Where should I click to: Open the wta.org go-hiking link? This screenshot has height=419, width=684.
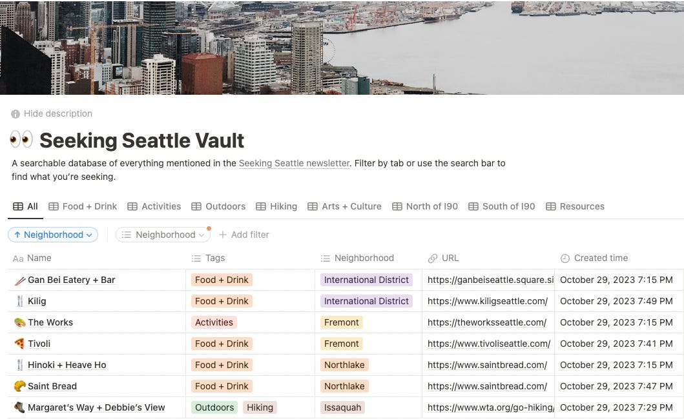click(491, 407)
